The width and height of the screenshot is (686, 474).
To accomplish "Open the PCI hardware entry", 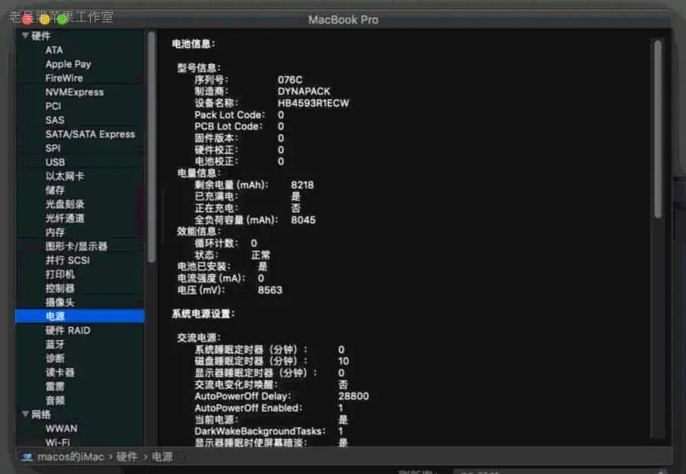I will [53, 106].
